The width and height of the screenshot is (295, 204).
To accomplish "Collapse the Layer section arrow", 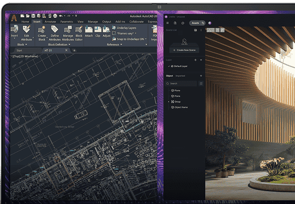I will click(201, 60).
